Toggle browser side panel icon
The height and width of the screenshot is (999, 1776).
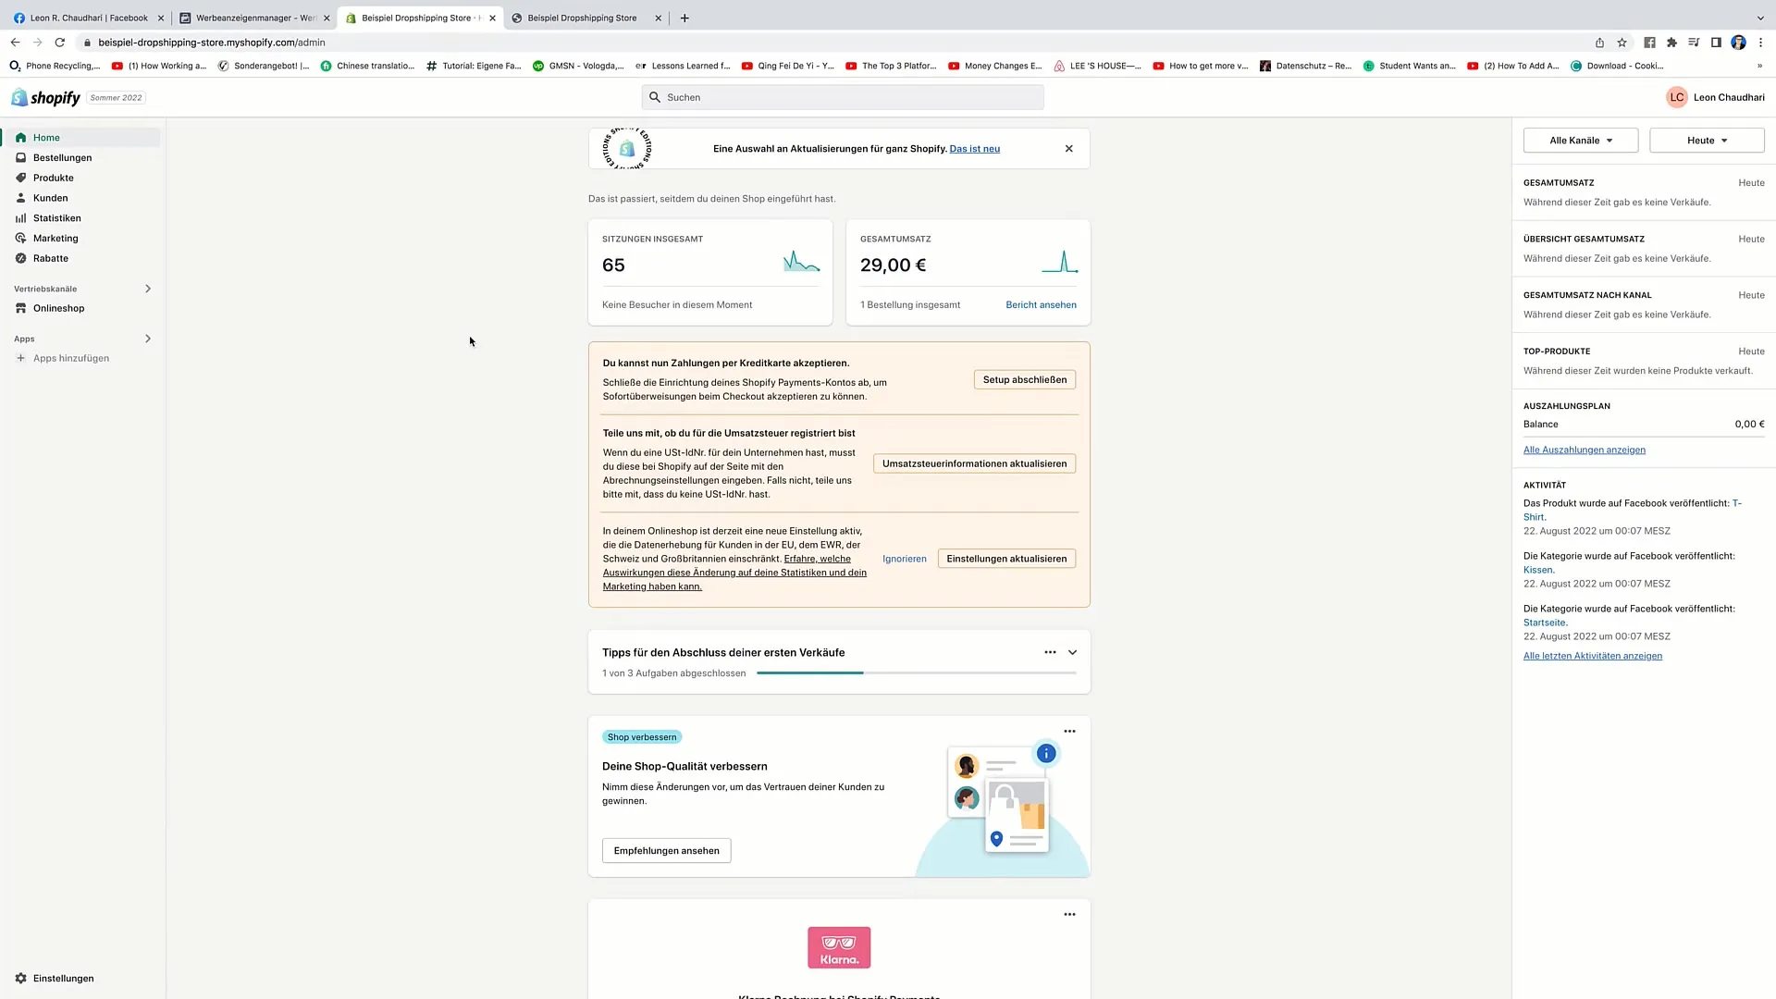pos(1716,43)
